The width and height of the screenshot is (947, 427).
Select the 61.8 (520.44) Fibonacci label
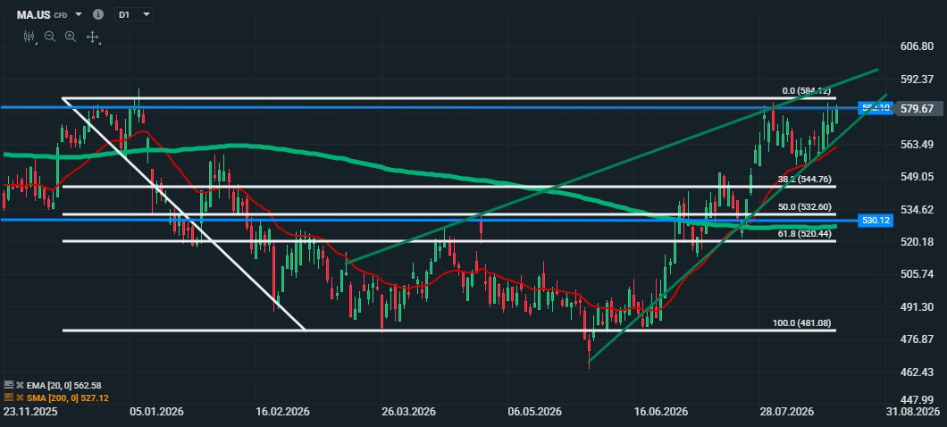(x=806, y=234)
